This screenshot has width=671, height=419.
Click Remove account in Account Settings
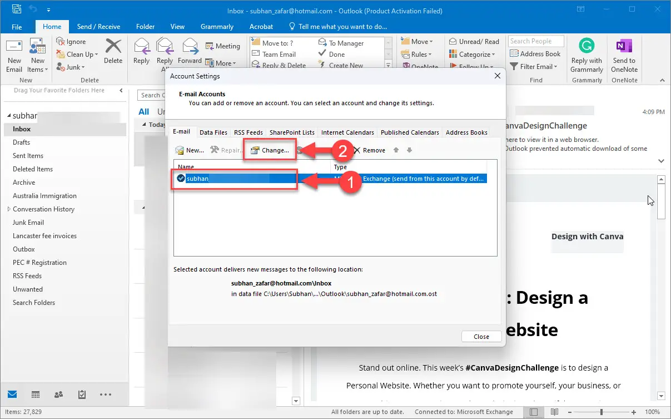(x=369, y=150)
